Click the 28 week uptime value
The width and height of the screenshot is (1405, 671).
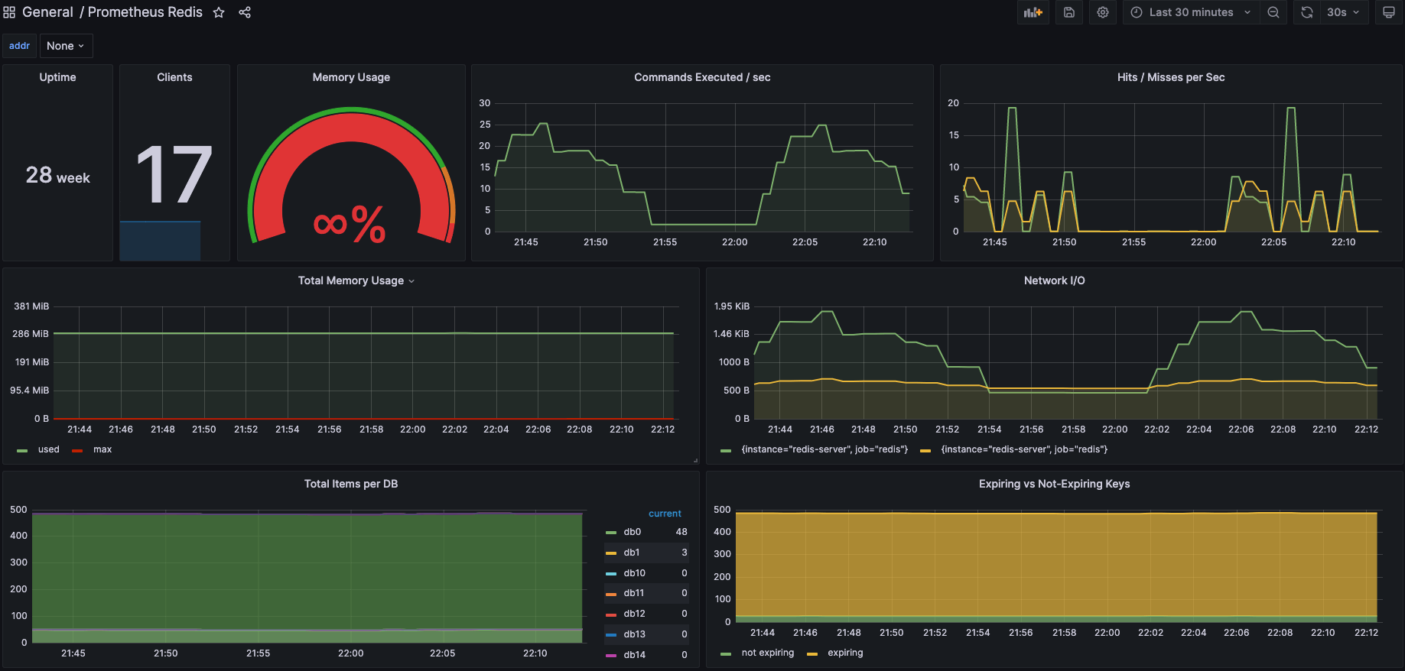click(x=58, y=176)
